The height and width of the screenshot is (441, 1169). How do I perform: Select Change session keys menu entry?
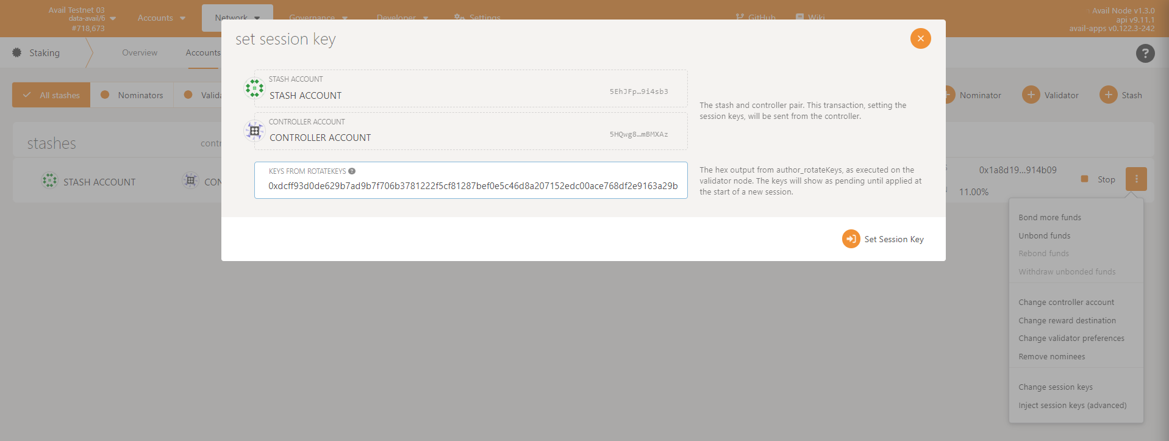(x=1055, y=387)
